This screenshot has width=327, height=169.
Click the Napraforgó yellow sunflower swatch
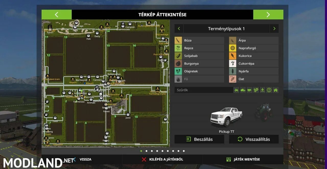pos(232,48)
